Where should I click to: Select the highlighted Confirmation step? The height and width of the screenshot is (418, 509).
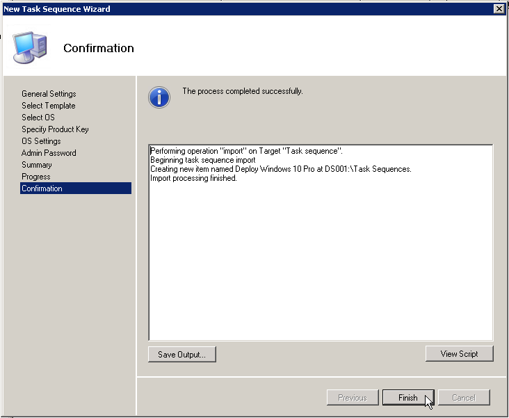point(42,188)
